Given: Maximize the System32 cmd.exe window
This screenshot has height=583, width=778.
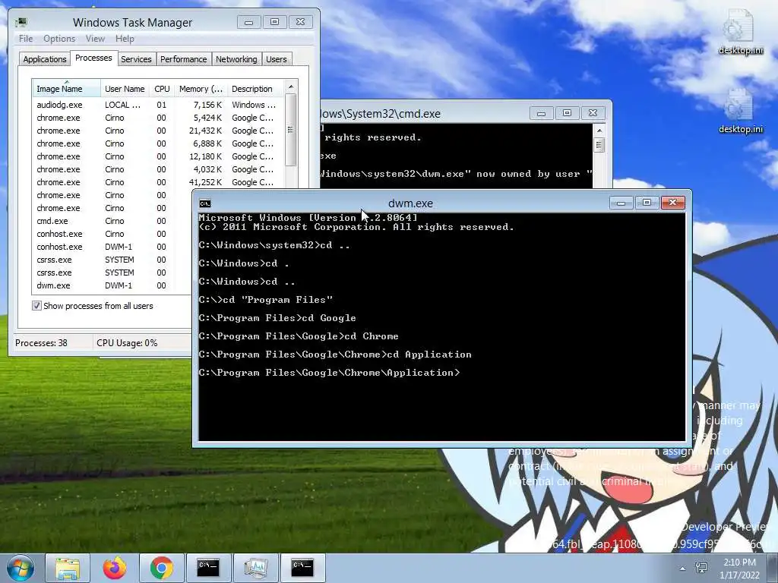Looking at the screenshot, I should point(567,113).
